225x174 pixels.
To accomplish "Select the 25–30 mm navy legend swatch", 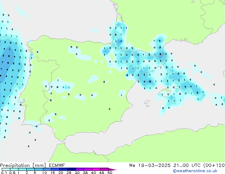I will tap(72, 169).
